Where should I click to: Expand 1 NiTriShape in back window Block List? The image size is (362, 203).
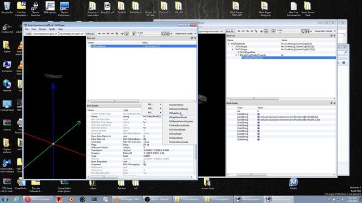(232, 46)
